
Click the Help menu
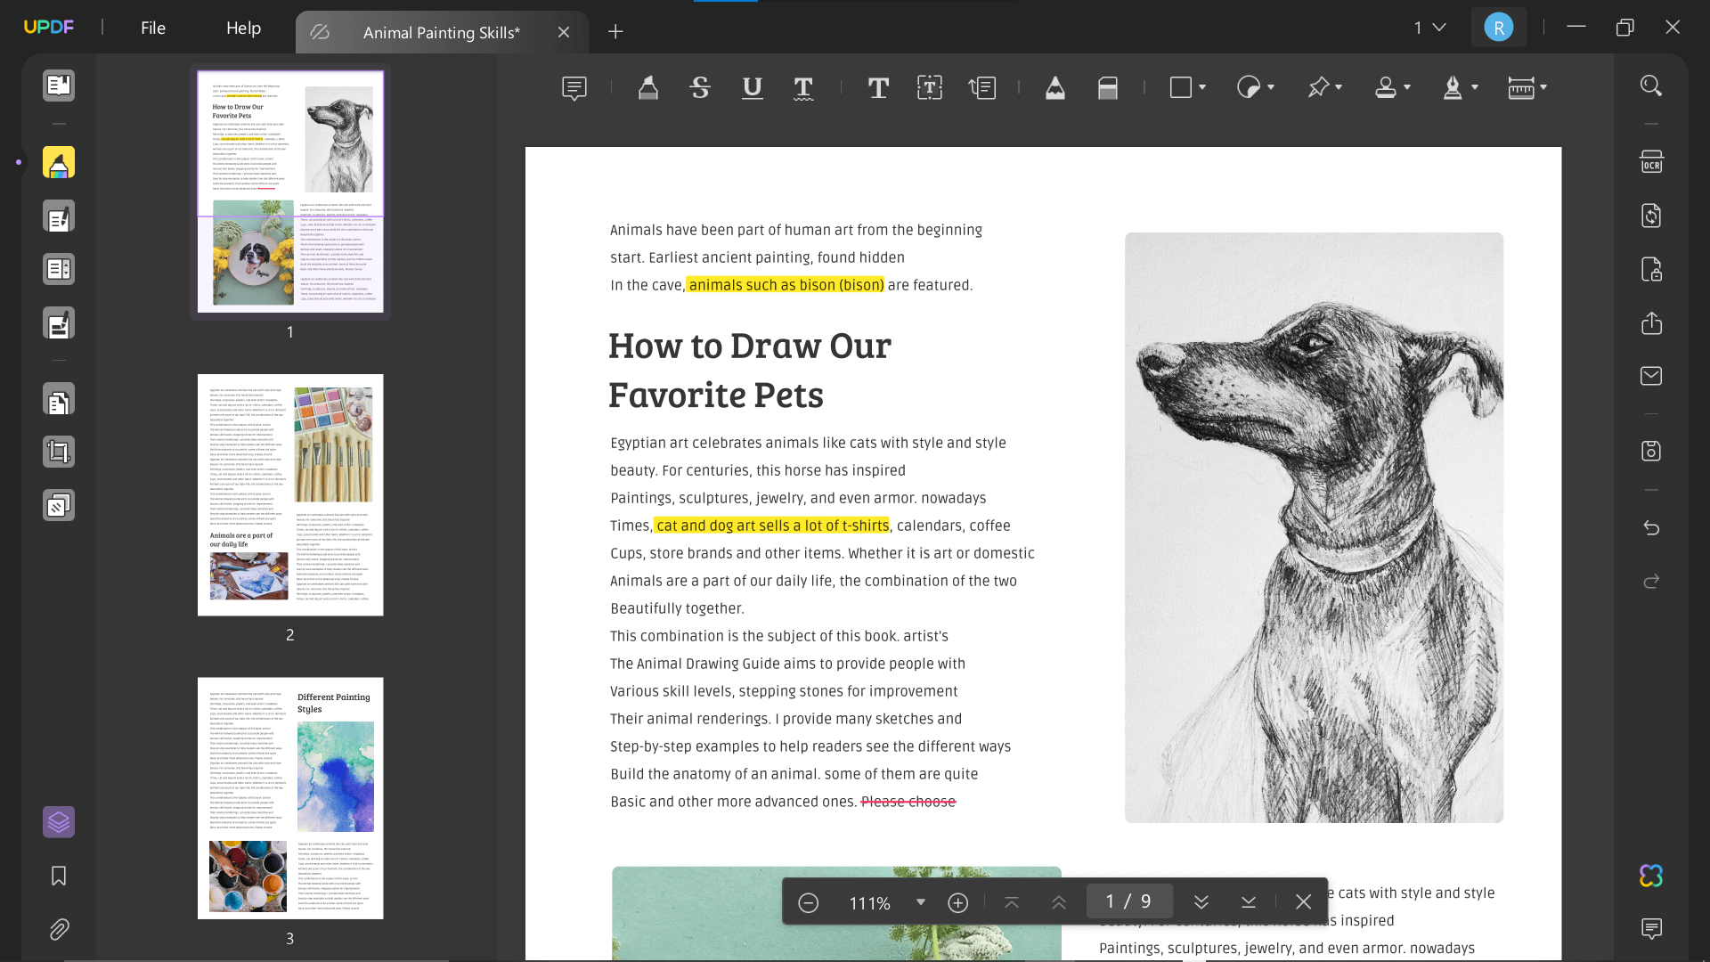click(x=243, y=28)
